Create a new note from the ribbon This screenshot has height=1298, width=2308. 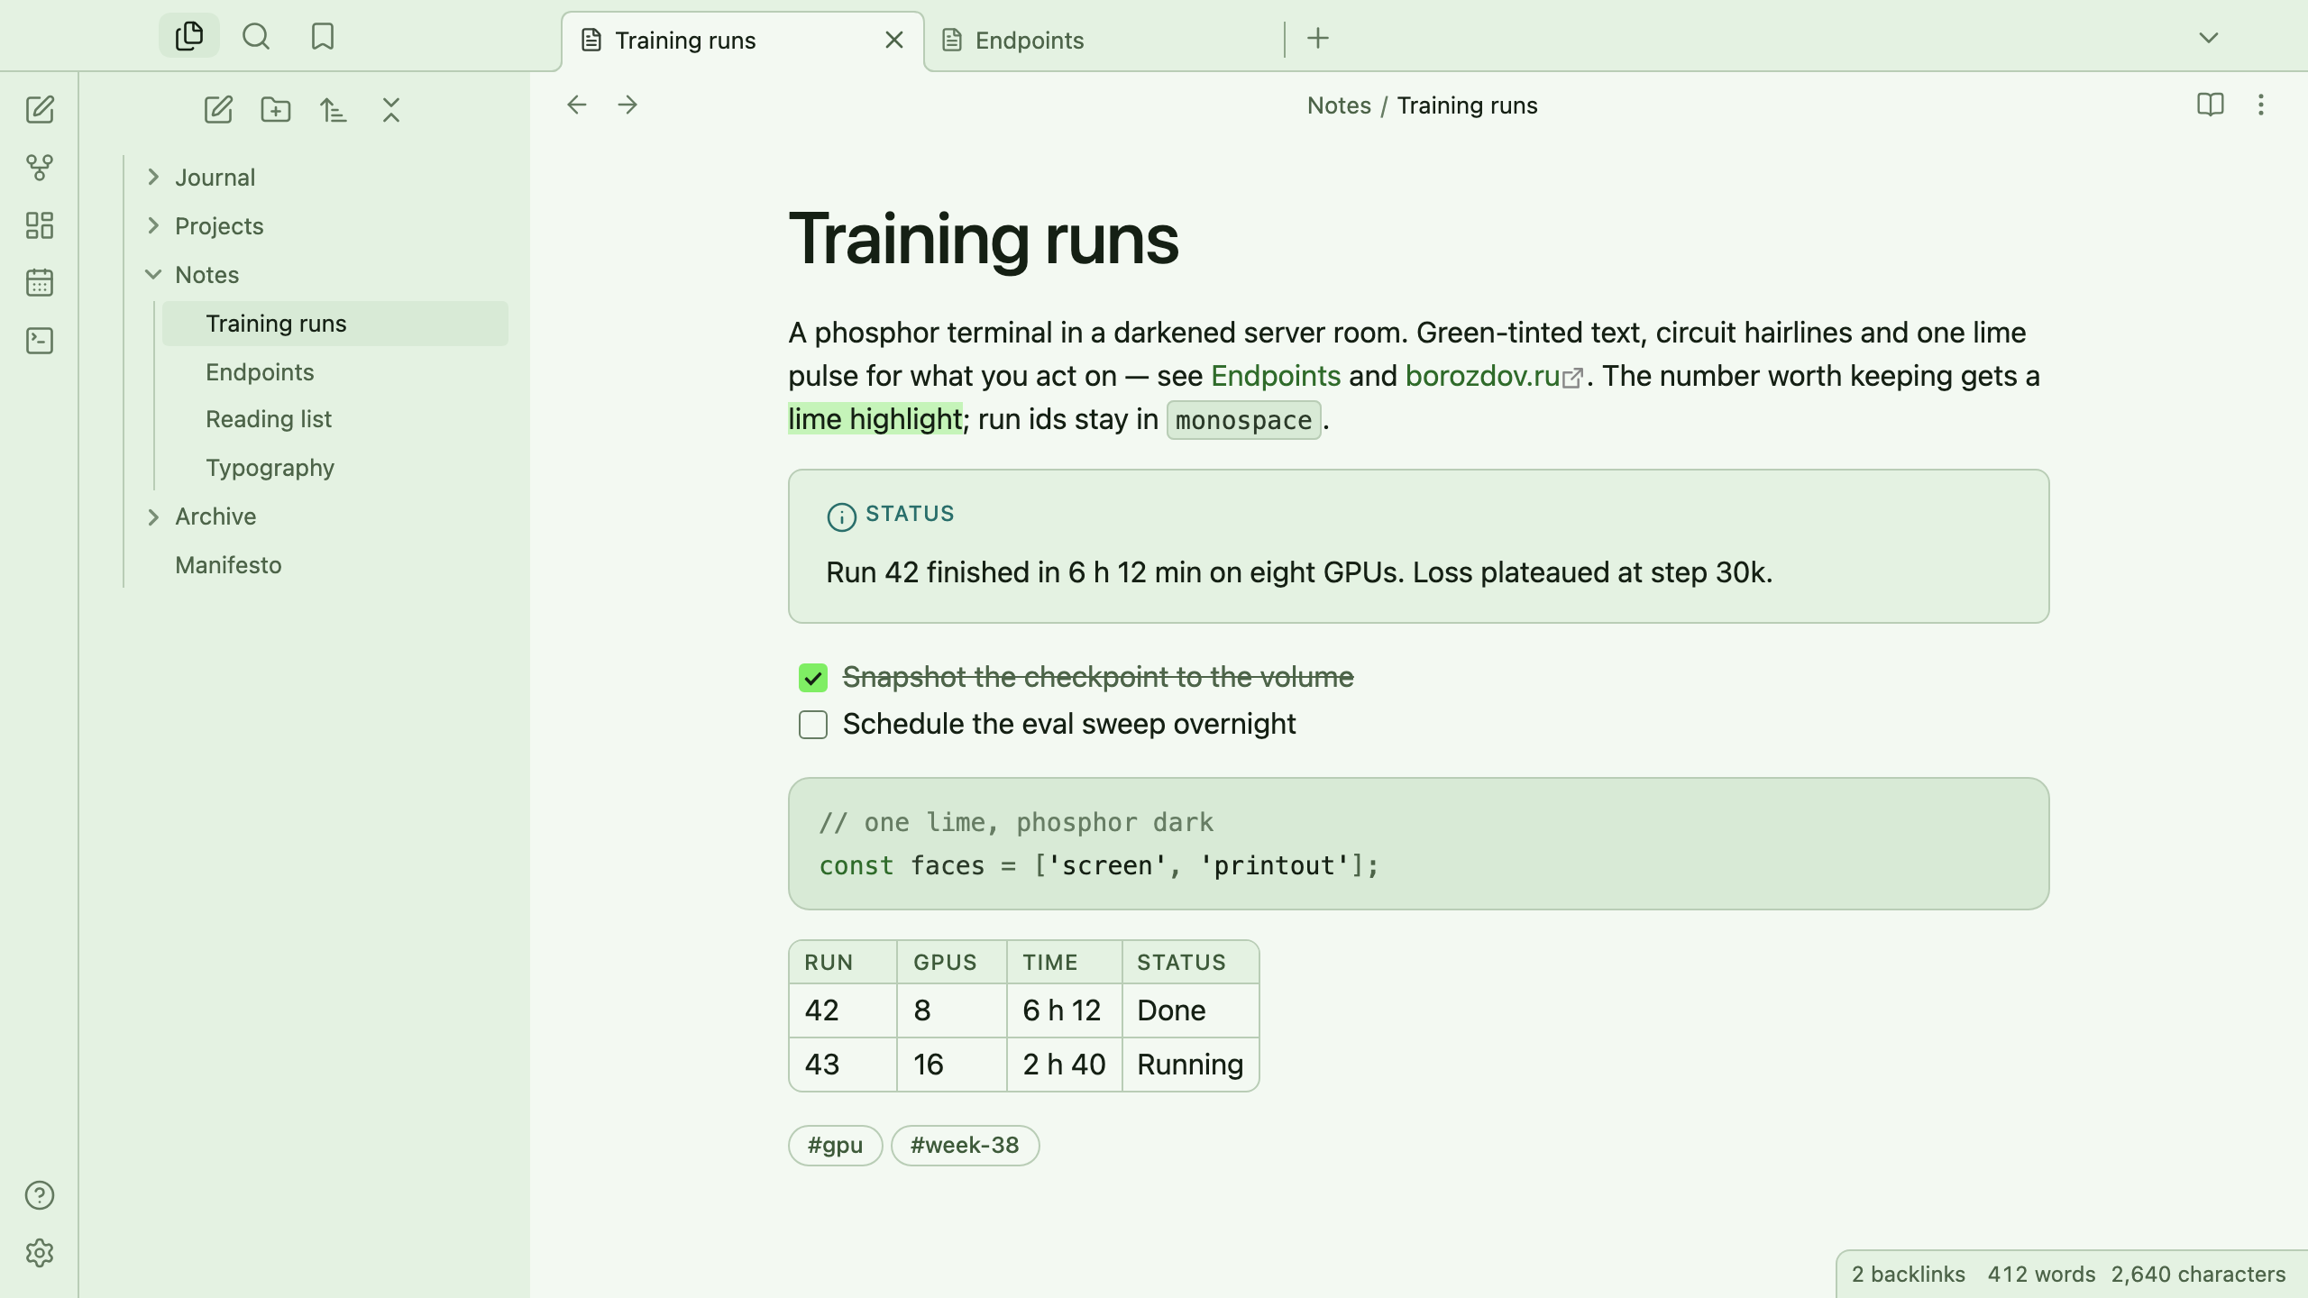[x=40, y=110]
